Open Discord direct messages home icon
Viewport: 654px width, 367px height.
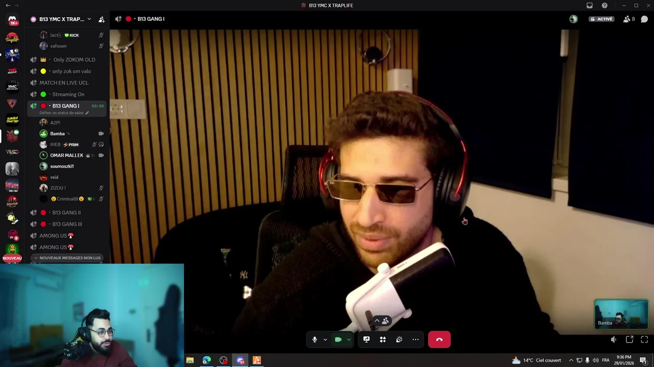click(x=12, y=19)
